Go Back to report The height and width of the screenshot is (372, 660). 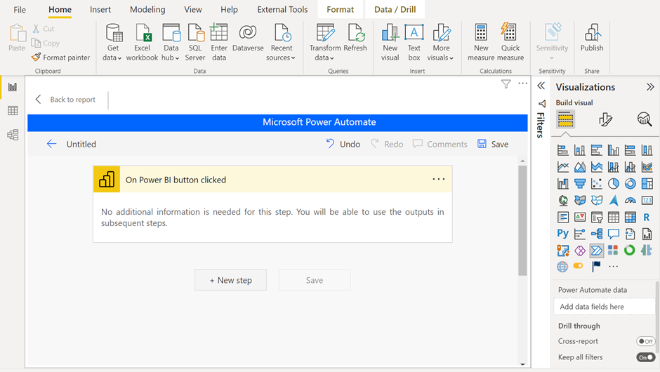point(66,99)
